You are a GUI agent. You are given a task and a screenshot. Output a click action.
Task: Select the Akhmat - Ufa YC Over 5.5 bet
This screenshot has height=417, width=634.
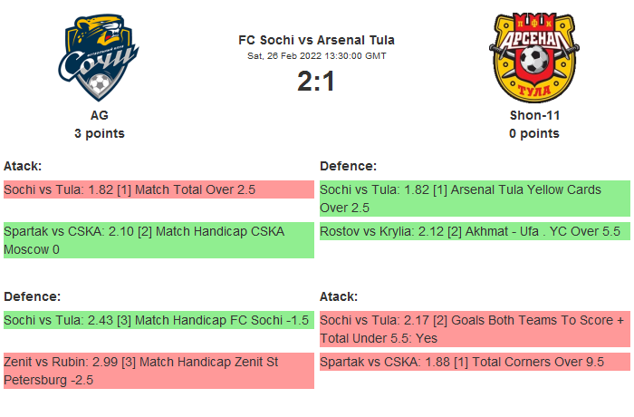(475, 232)
